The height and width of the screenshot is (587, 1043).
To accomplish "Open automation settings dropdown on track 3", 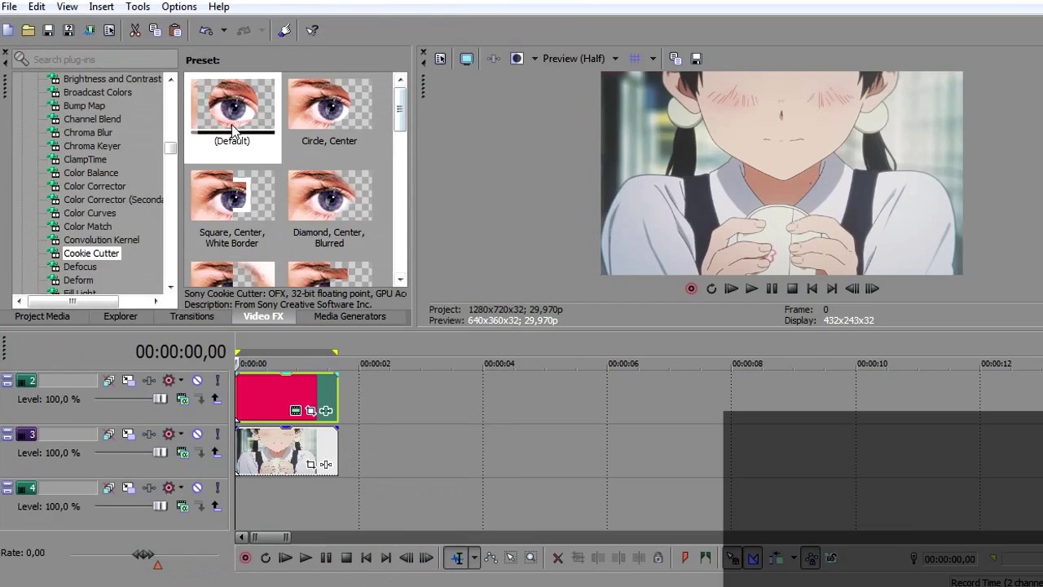I will coord(180,435).
